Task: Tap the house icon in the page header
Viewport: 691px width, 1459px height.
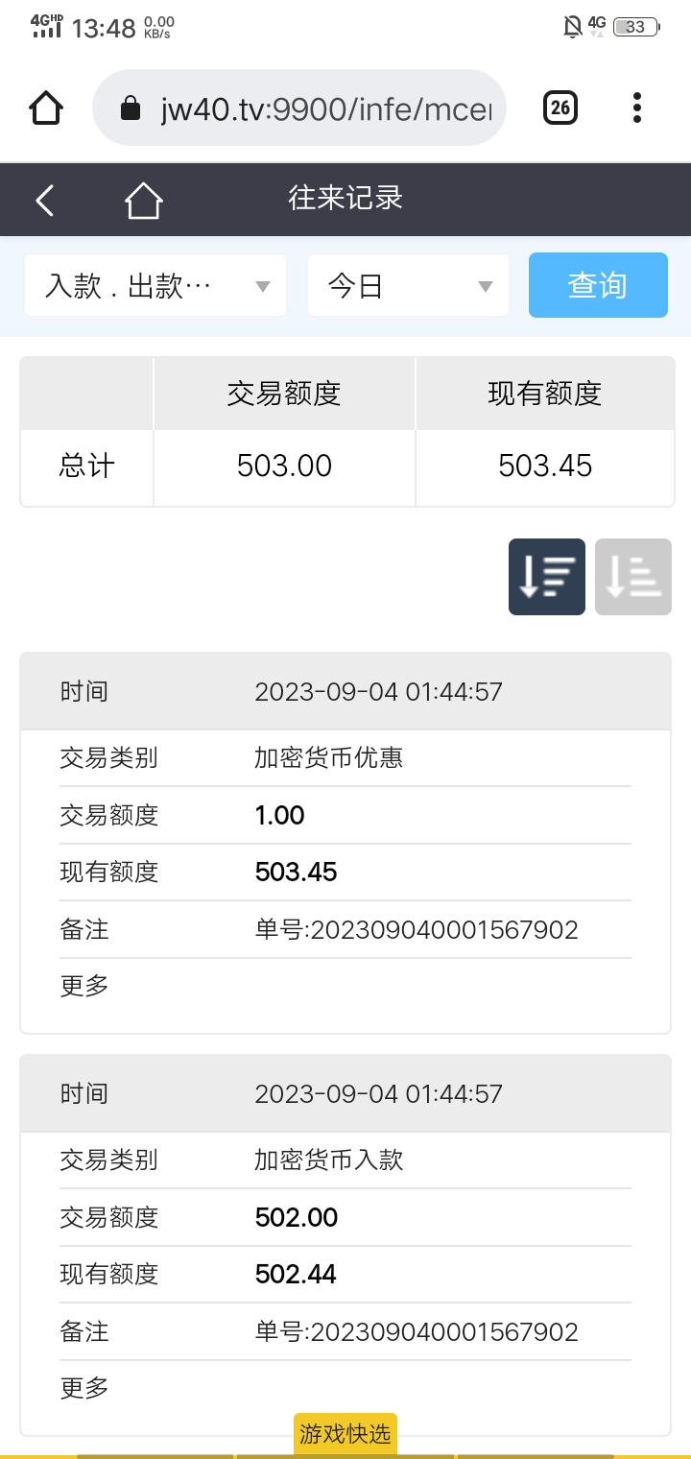Action: 143,200
